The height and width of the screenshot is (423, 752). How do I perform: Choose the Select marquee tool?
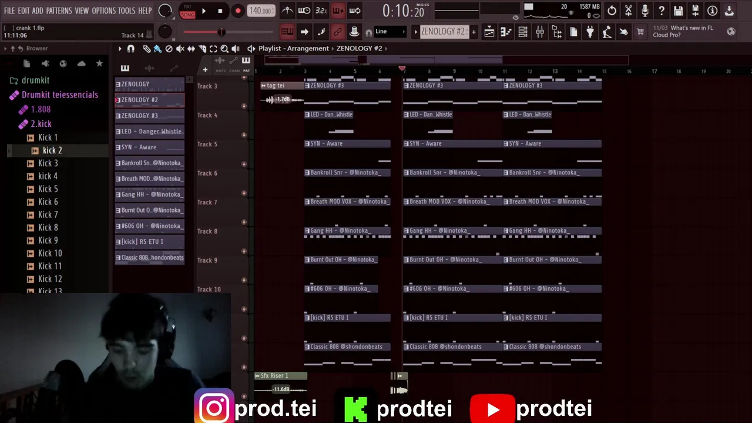coord(214,49)
